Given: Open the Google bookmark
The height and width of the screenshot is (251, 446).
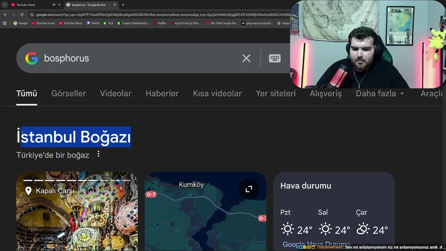Looking at the screenshot, I should [21, 23].
